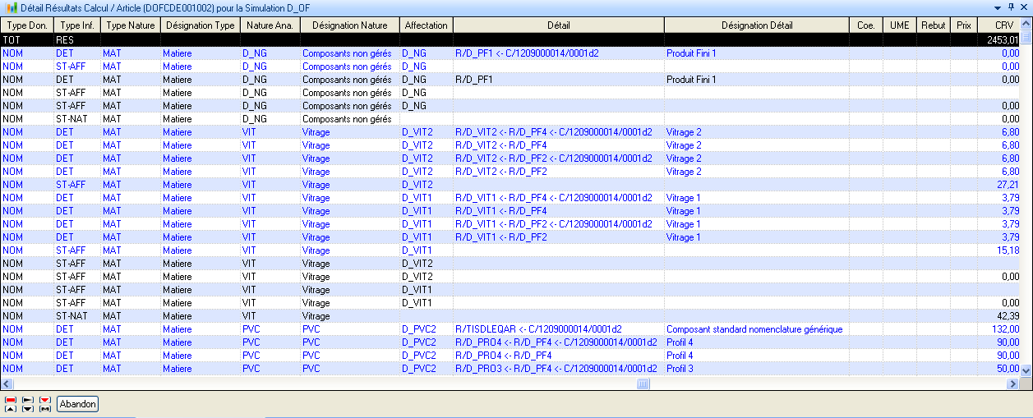
Task: Click the red down-triangle icon
Action: 45,399
